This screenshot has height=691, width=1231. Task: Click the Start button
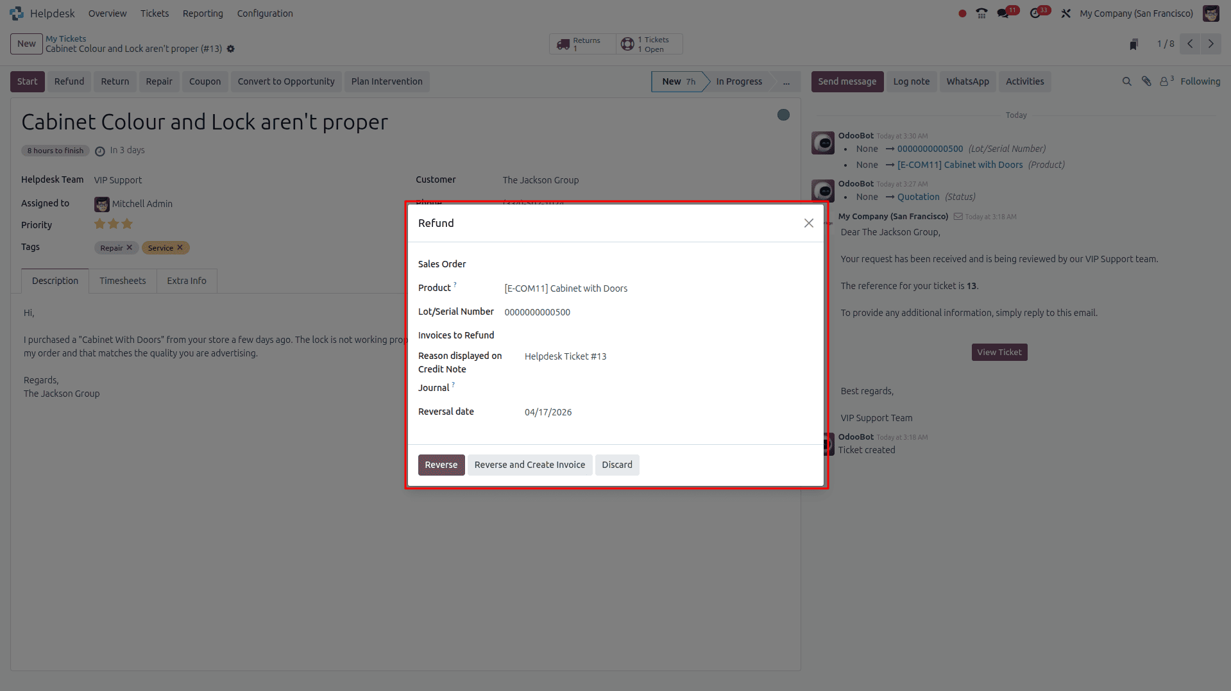[x=28, y=81]
